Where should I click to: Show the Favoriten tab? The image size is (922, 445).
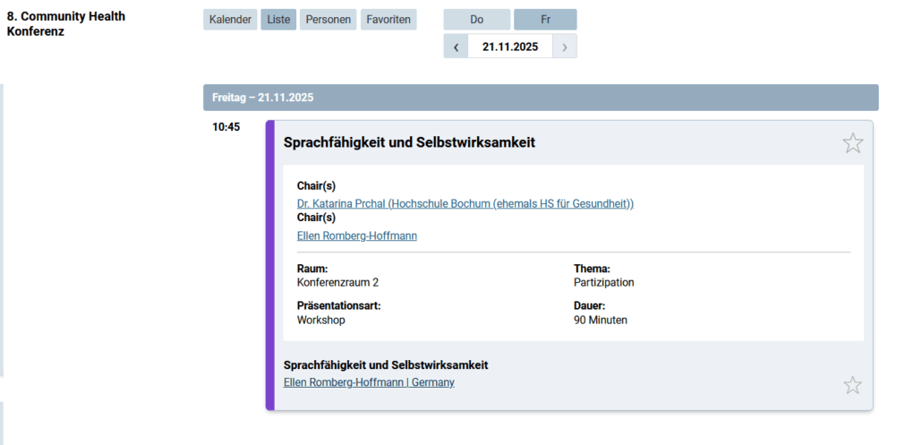[x=388, y=20]
